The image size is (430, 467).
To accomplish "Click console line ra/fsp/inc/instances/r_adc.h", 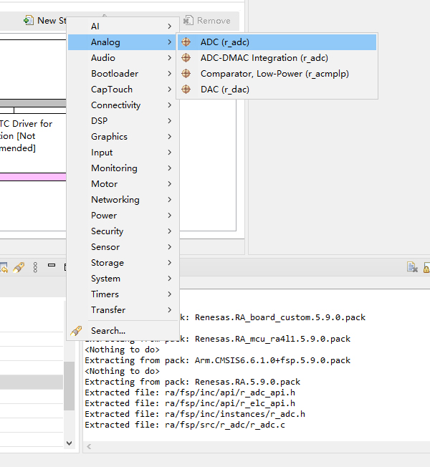I will [x=195, y=414].
